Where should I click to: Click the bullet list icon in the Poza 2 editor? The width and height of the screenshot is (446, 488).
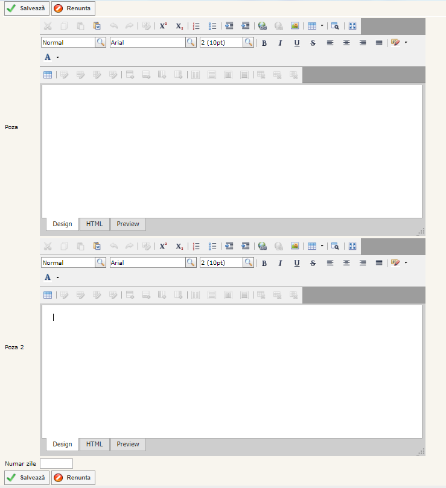click(x=212, y=246)
